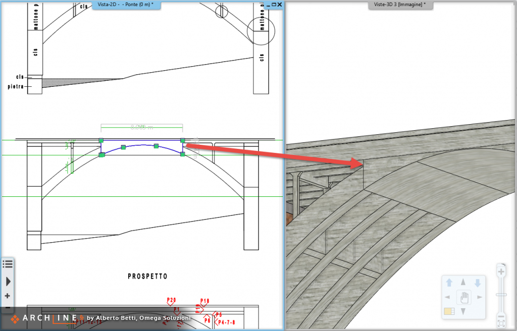Select the bottom-left green grip of the selected shape
Viewport: 517px width, 331px height.
point(102,154)
